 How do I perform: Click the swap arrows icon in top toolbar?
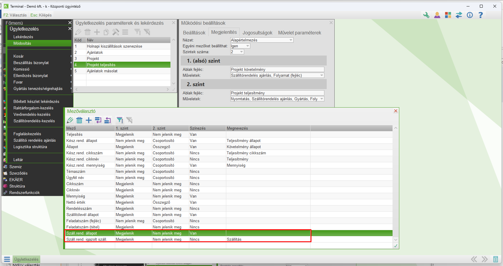click(x=459, y=15)
